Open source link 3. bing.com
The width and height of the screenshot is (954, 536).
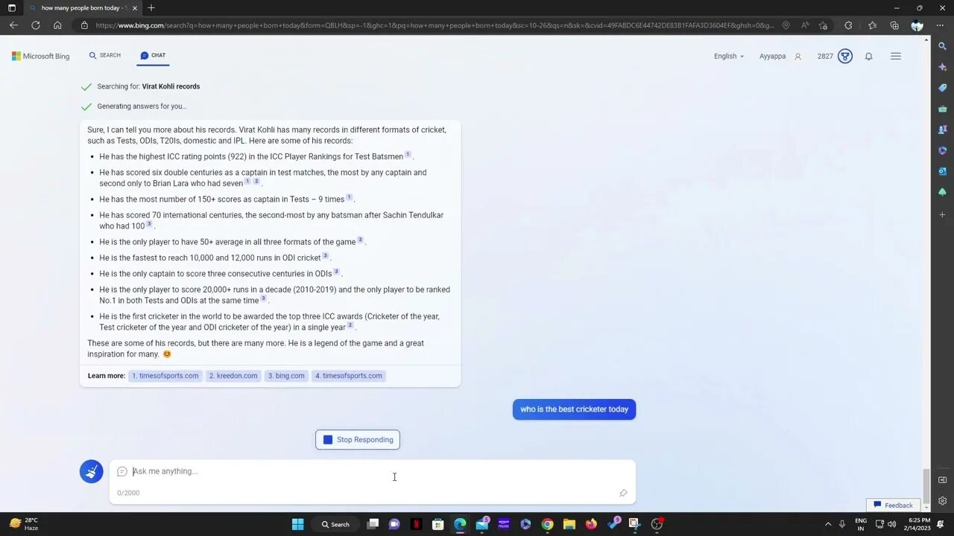(x=286, y=376)
